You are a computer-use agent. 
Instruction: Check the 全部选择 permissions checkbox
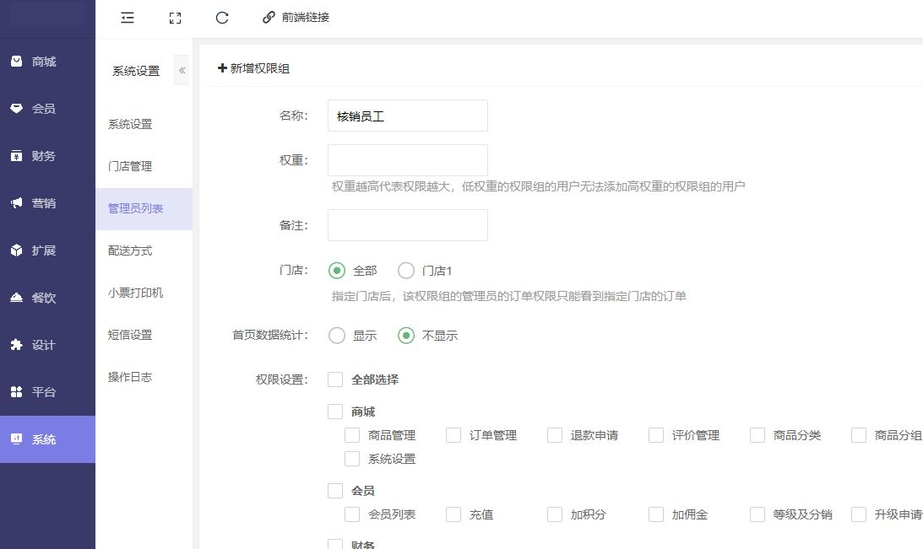tap(335, 379)
